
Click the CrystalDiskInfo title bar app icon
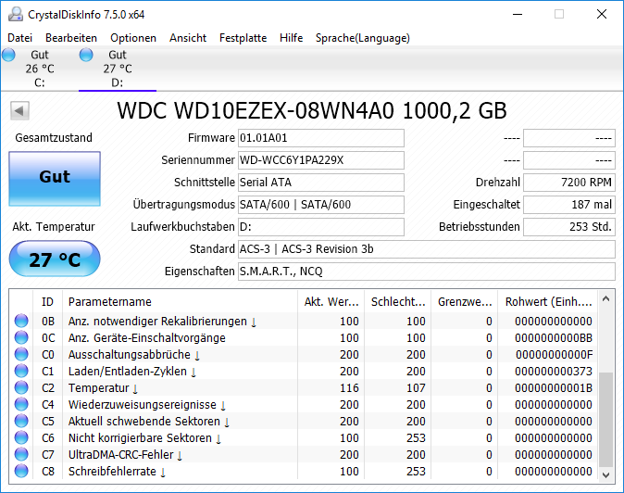(16, 14)
